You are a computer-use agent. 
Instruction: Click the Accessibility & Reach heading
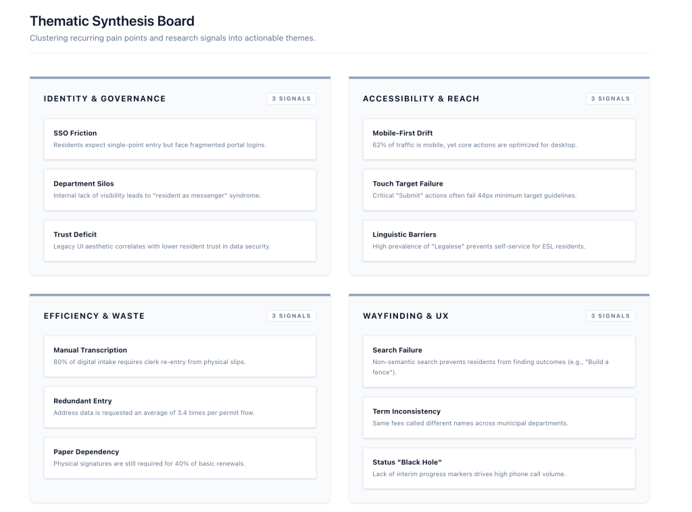421,99
